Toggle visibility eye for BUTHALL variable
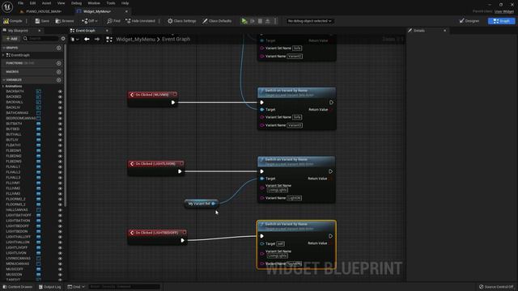Image resolution: width=518 pixels, height=291 pixels. (x=60, y=135)
